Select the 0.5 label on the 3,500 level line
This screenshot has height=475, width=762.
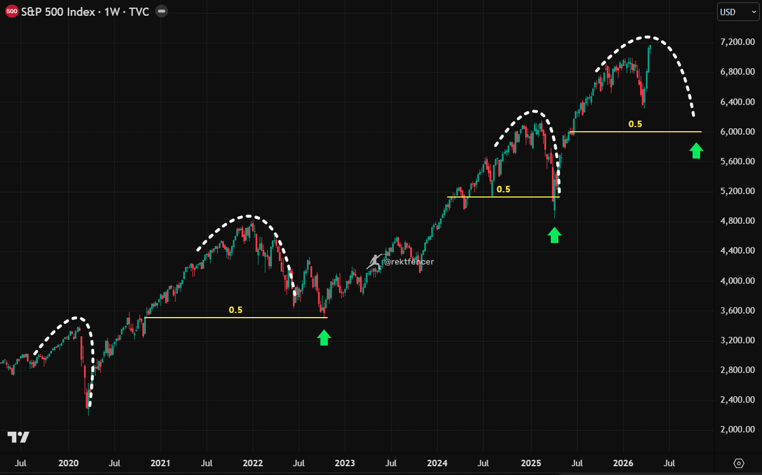(x=236, y=310)
